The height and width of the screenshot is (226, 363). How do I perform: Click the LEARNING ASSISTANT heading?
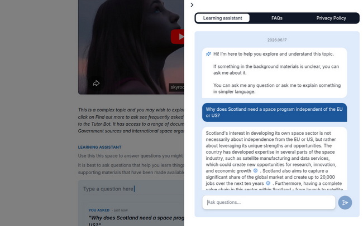tap(99, 147)
